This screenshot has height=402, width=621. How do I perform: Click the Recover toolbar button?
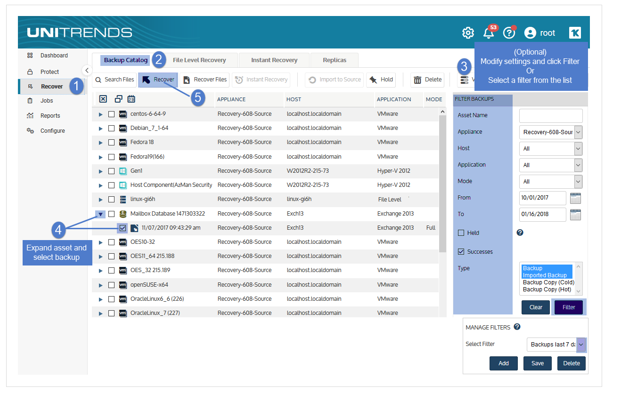(158, 80)
